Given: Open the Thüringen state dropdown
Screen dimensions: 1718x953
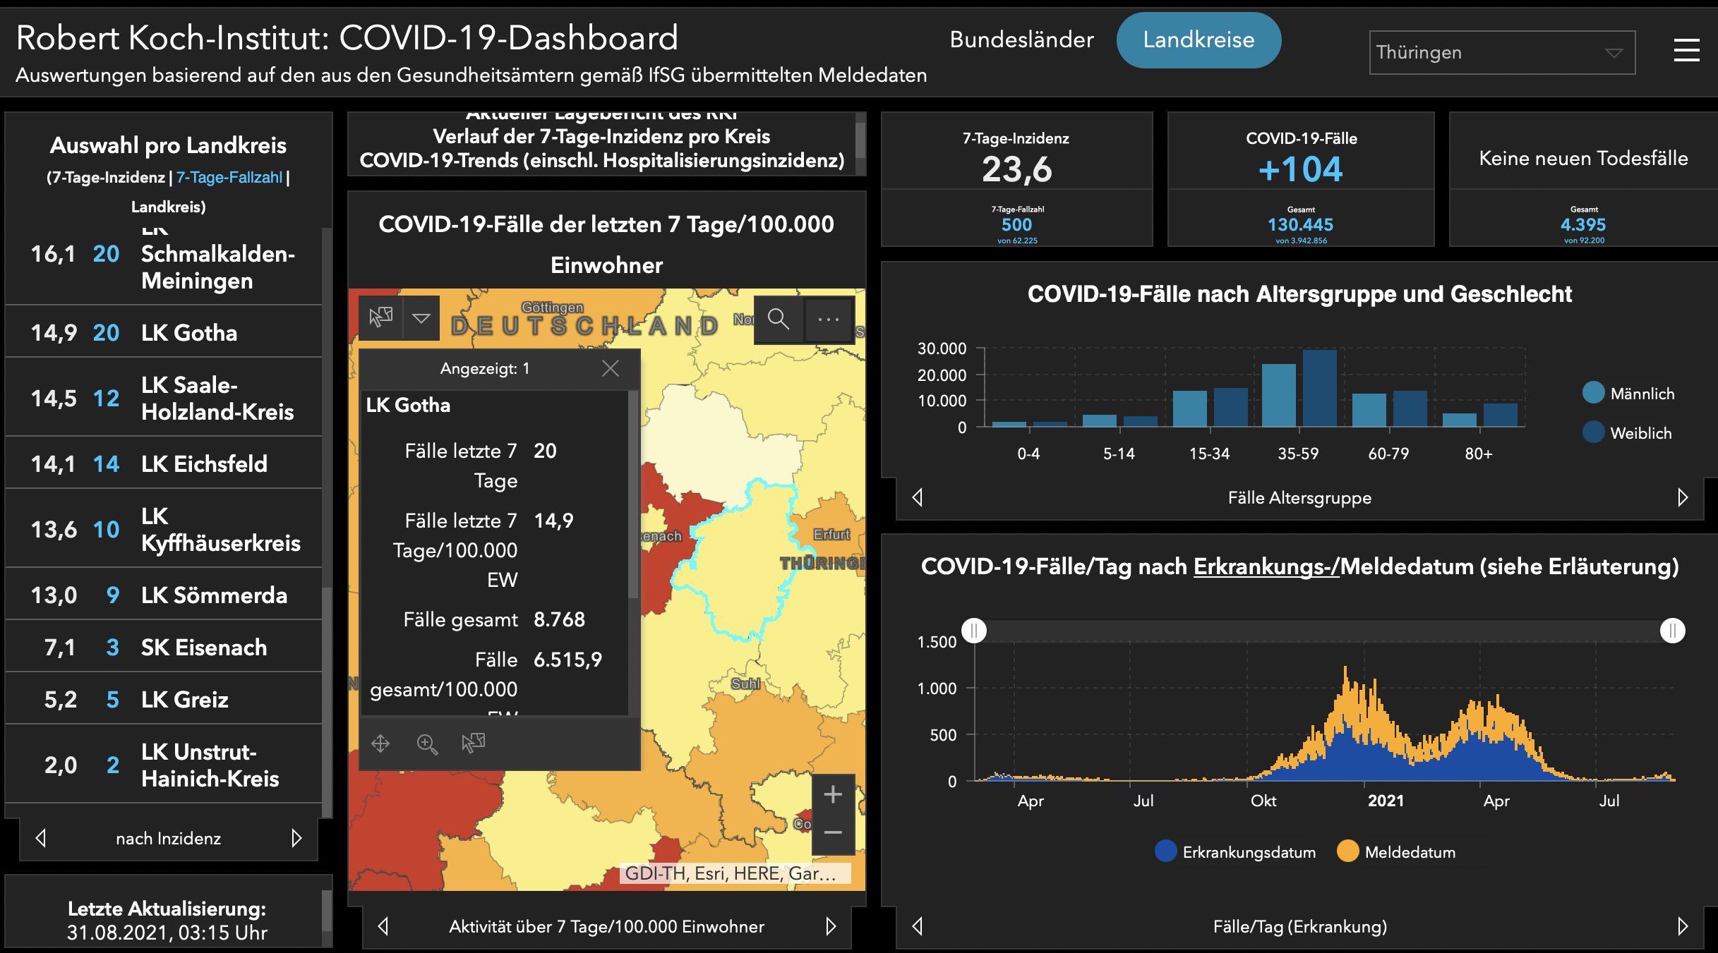Looking at the screenshot, I should (x=1502, y=52).
